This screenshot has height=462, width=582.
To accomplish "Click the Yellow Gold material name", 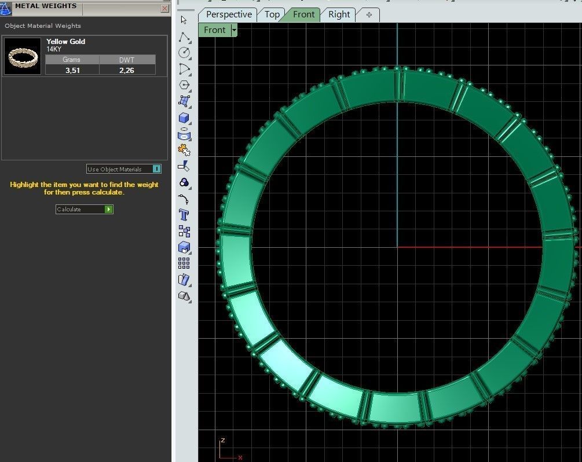I will pyautogui.click(x=65, y=42).
